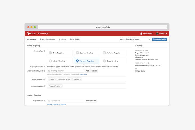Click the quora.com/ads address bar
Viewport: 195px width, 130px height.
coord(103,27)
